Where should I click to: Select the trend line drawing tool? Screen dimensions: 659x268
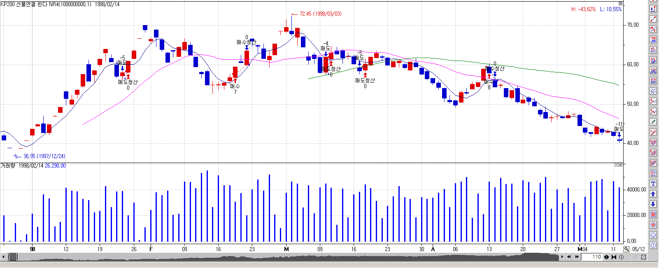[x=653, y=19]
